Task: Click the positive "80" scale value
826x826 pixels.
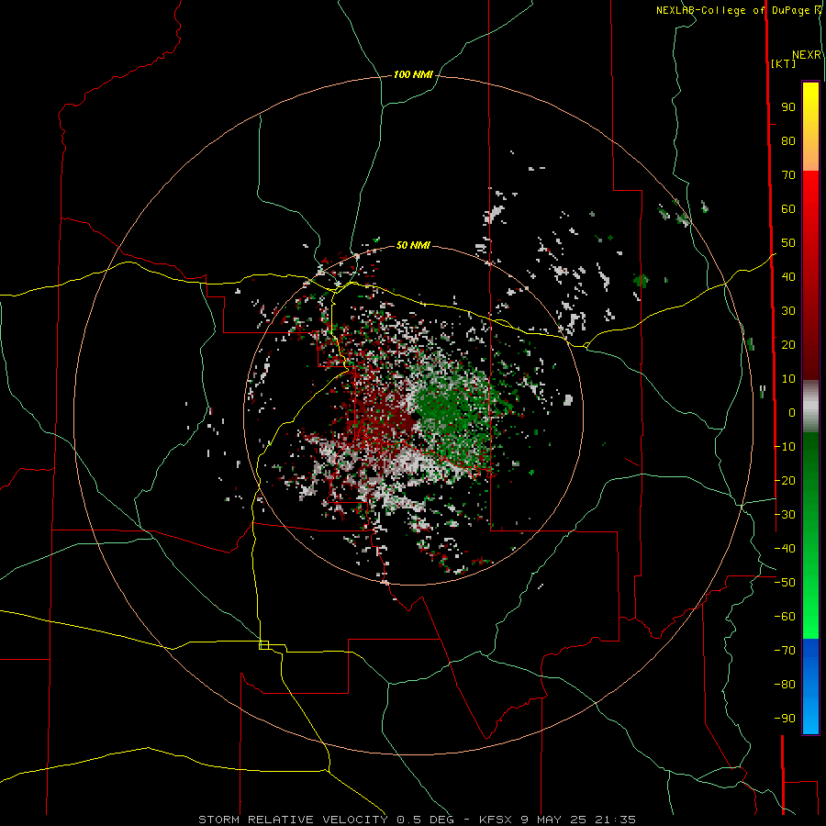Action: 788,141
